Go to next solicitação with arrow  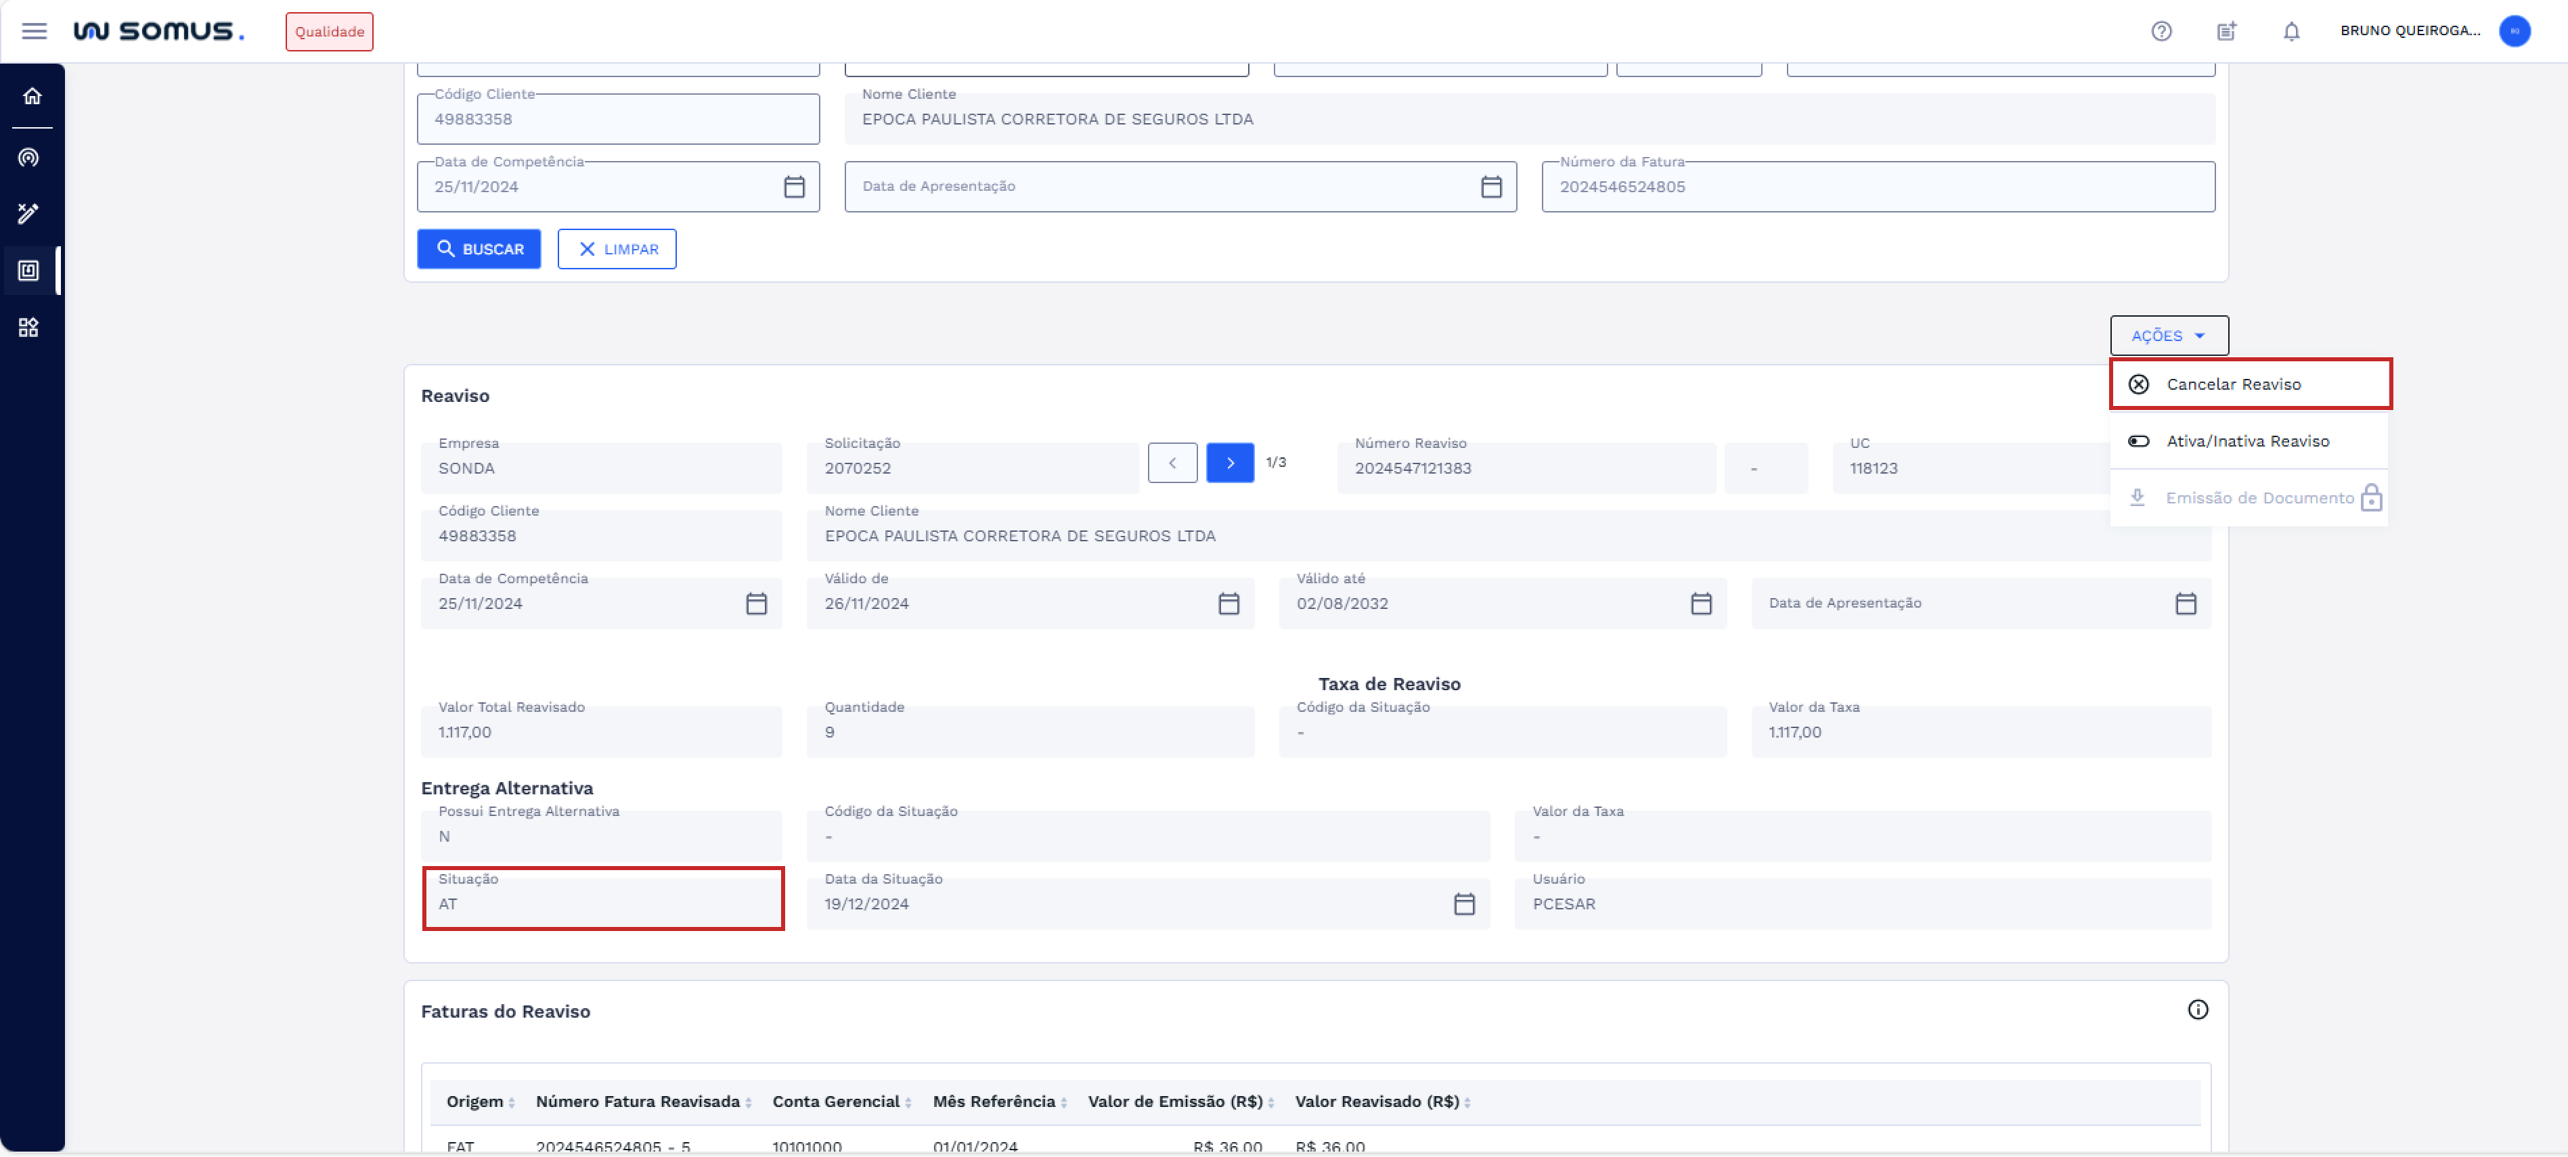pos(1229,462)
